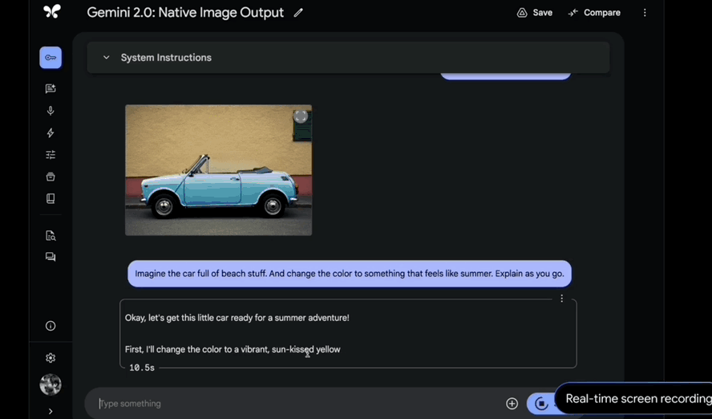Click the book library icon in sidebar
This screenshot has height=419, width=712.
click(x=51, y=198)
